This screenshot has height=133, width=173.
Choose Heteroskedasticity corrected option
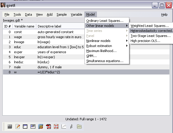[151, 31]
